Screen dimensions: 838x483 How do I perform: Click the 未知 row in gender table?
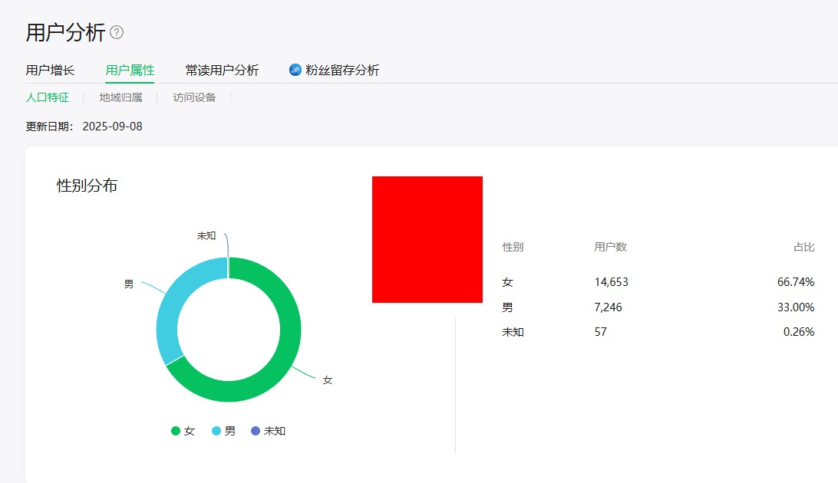pyautogui.click(x=513, y=332)
